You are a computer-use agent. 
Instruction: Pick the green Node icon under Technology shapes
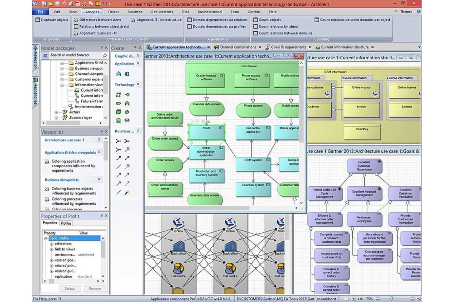(x=118, y=112)
